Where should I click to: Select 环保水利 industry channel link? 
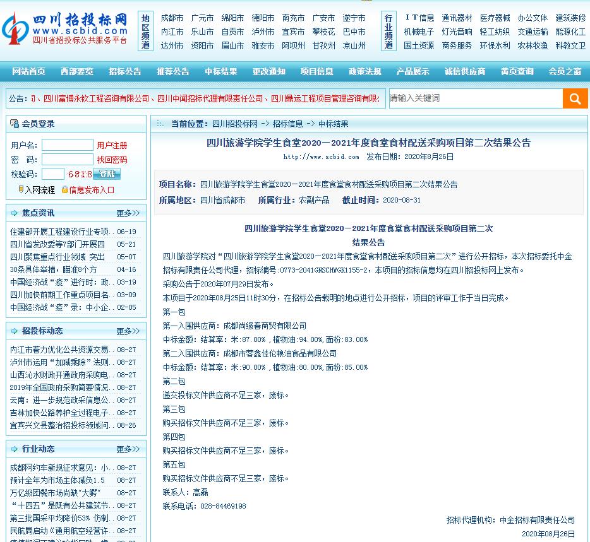[x=495, y=46]
